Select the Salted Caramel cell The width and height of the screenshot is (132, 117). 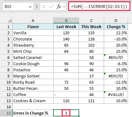(33, 57)
